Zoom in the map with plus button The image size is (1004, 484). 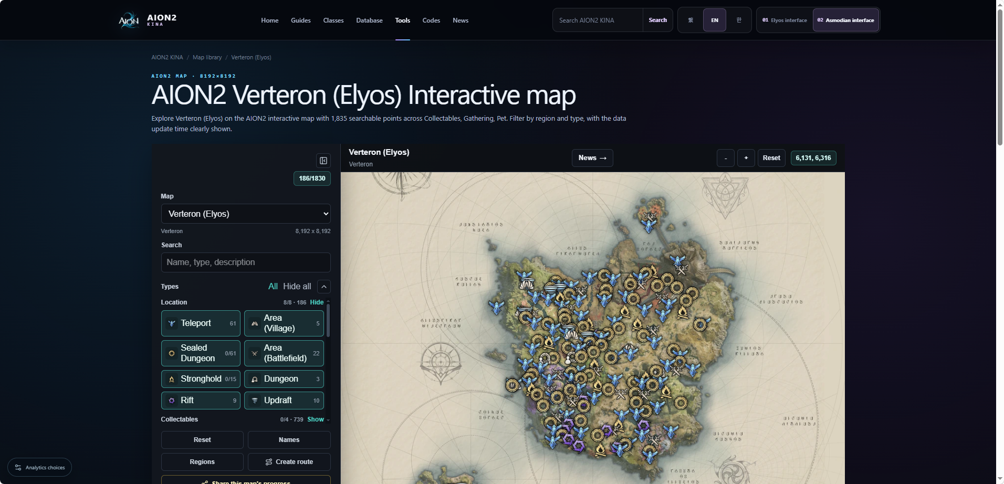click(x=746, y=158)
